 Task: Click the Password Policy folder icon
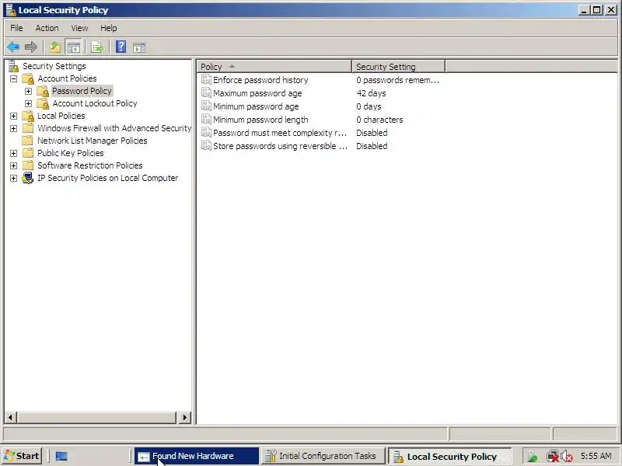(43, 91)
